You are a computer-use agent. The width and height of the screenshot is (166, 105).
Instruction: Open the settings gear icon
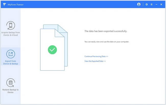(x=147, y=4)
